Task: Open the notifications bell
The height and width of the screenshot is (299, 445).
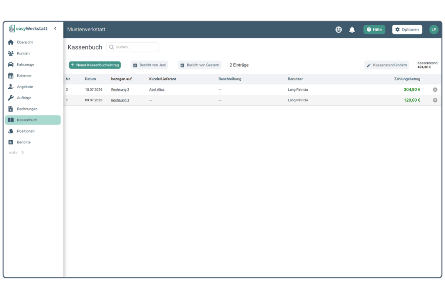Action: pyautogui.click(x=352, y=30)
